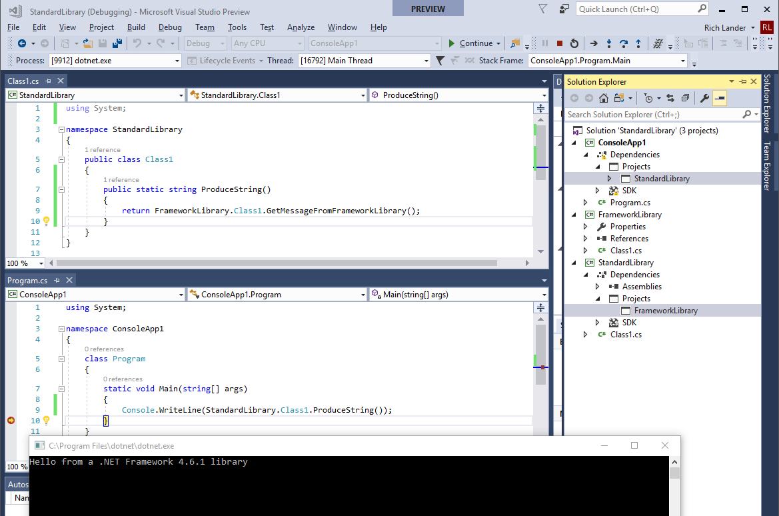Click Home icon in Solution Explorer toolbar
The image size is (779, 516).
tap(603, 98)
